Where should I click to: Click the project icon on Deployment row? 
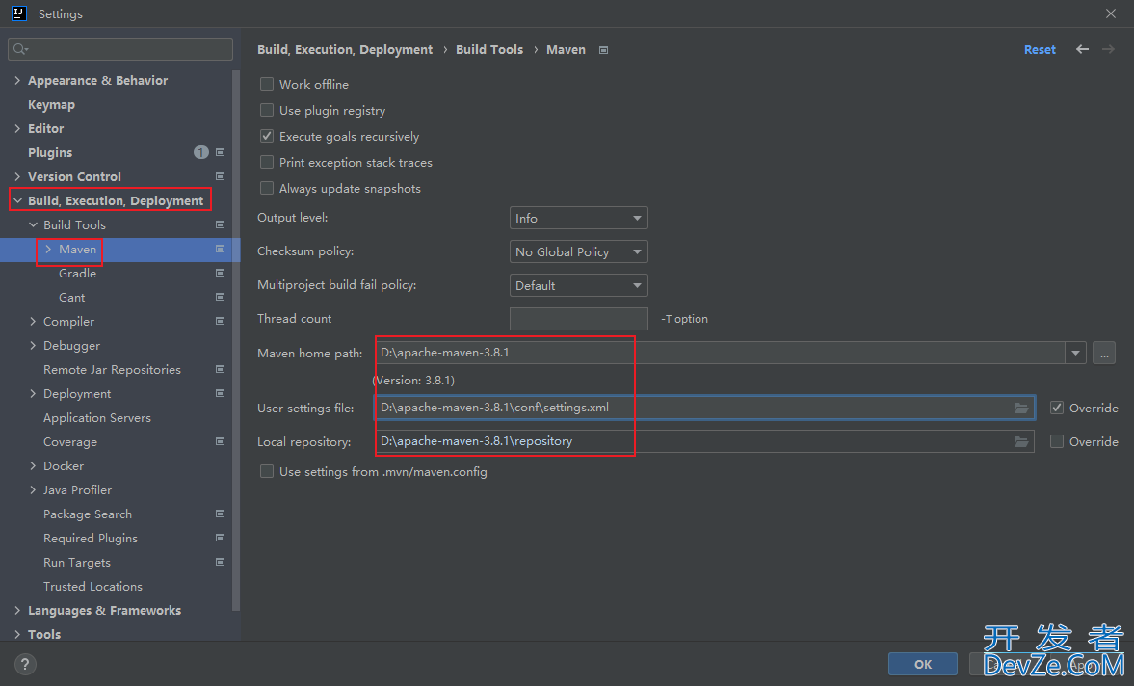pos(220,393)
